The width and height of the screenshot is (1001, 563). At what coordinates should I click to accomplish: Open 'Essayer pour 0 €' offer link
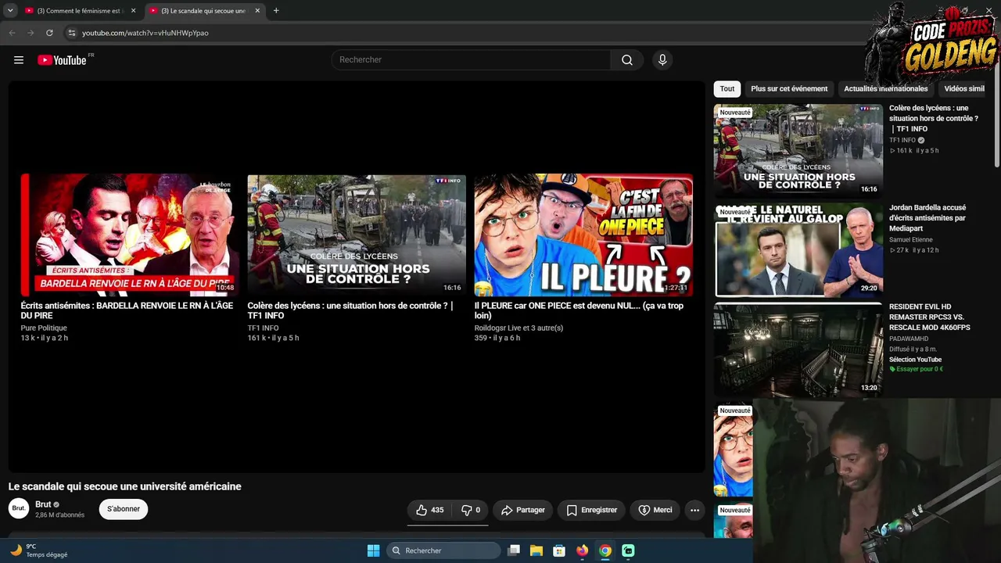(x=917, y=369)
